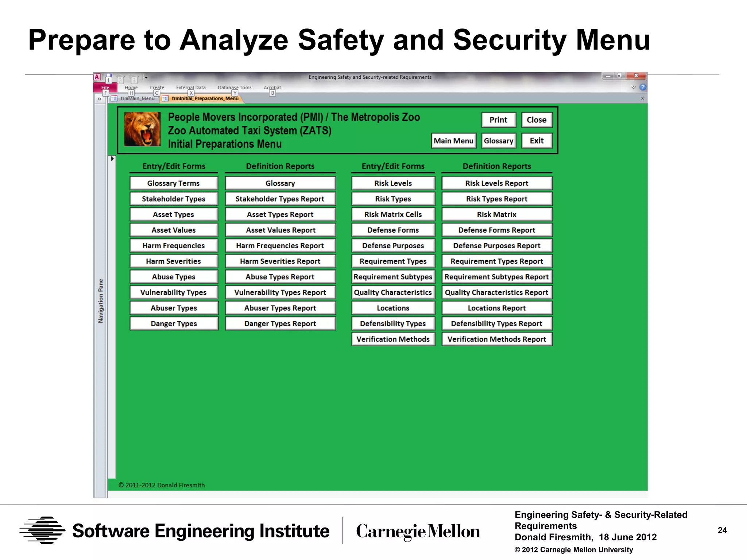Click the Access application icon in title bar

(97, 77)
